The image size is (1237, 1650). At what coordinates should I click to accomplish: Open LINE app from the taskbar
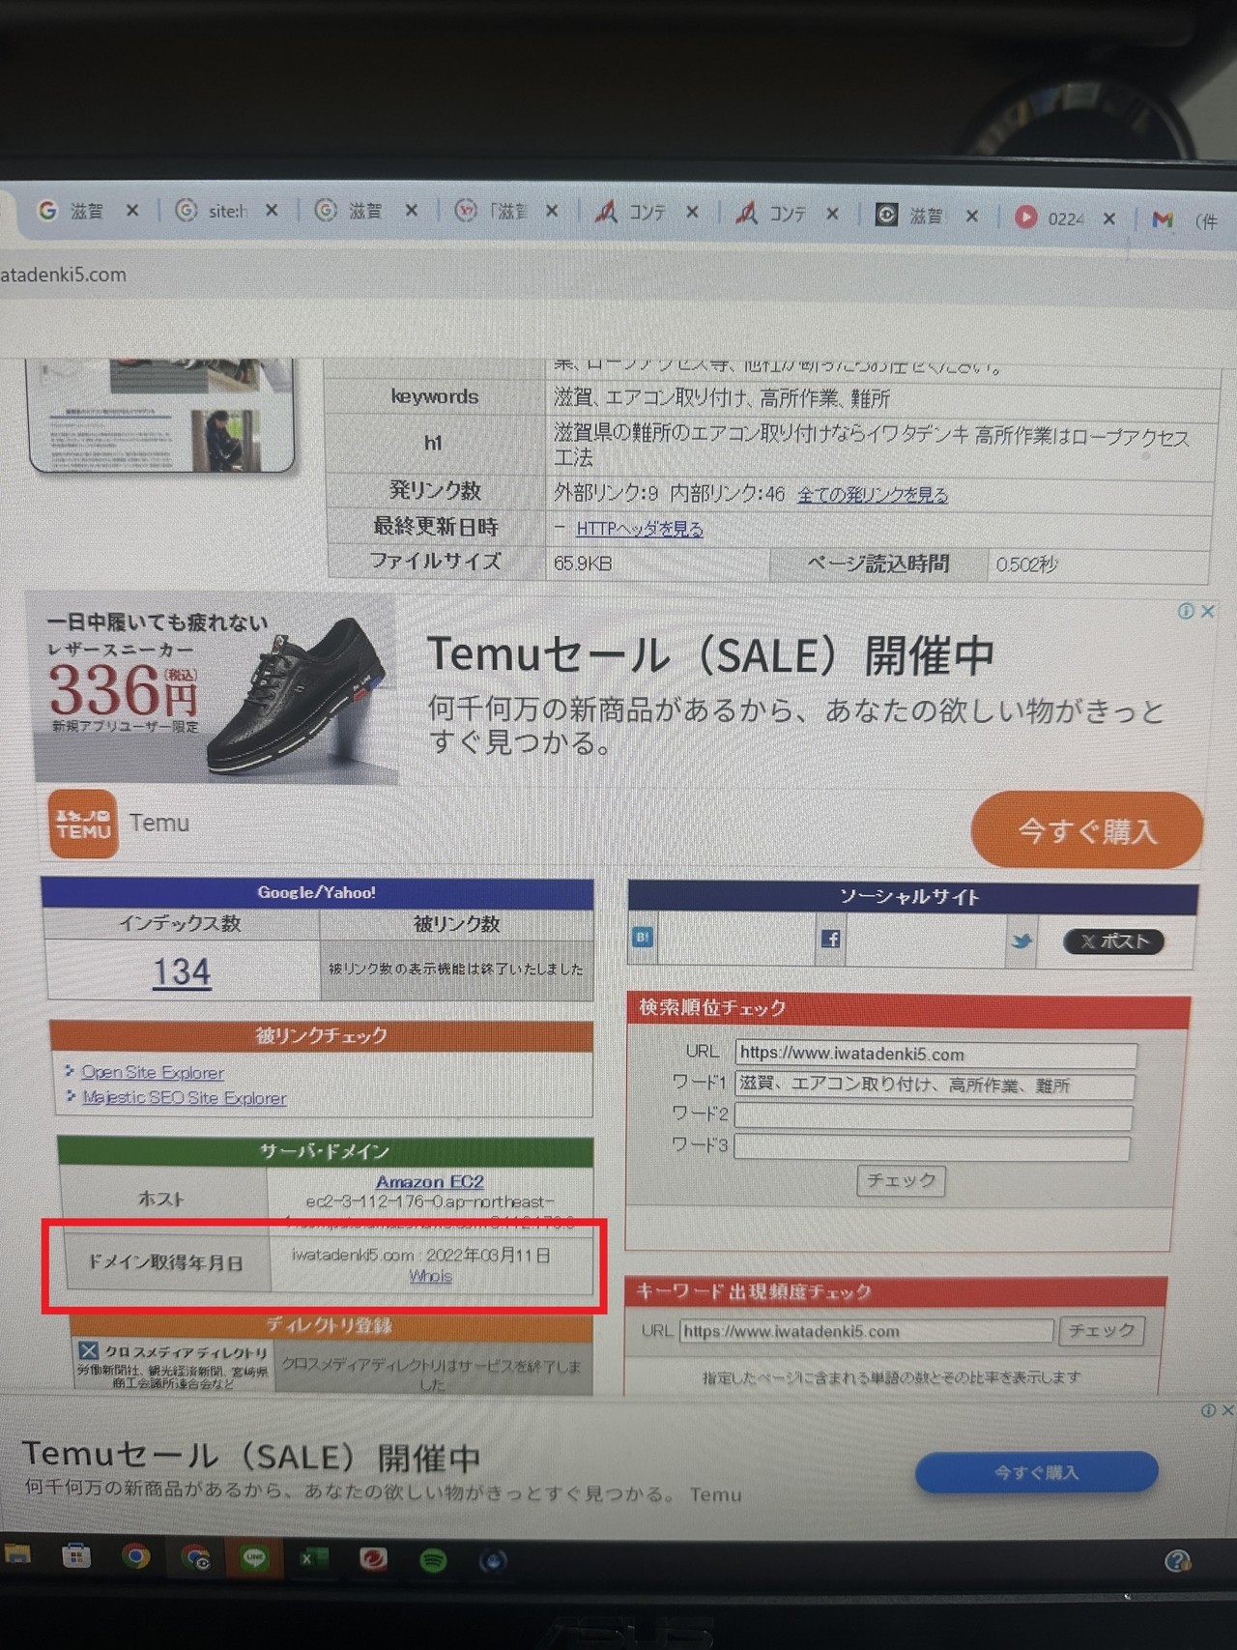point(254,1557)
